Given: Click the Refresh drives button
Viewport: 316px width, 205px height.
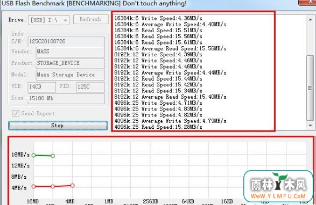Looking at the screenshot, I should [x=90, y=19].
